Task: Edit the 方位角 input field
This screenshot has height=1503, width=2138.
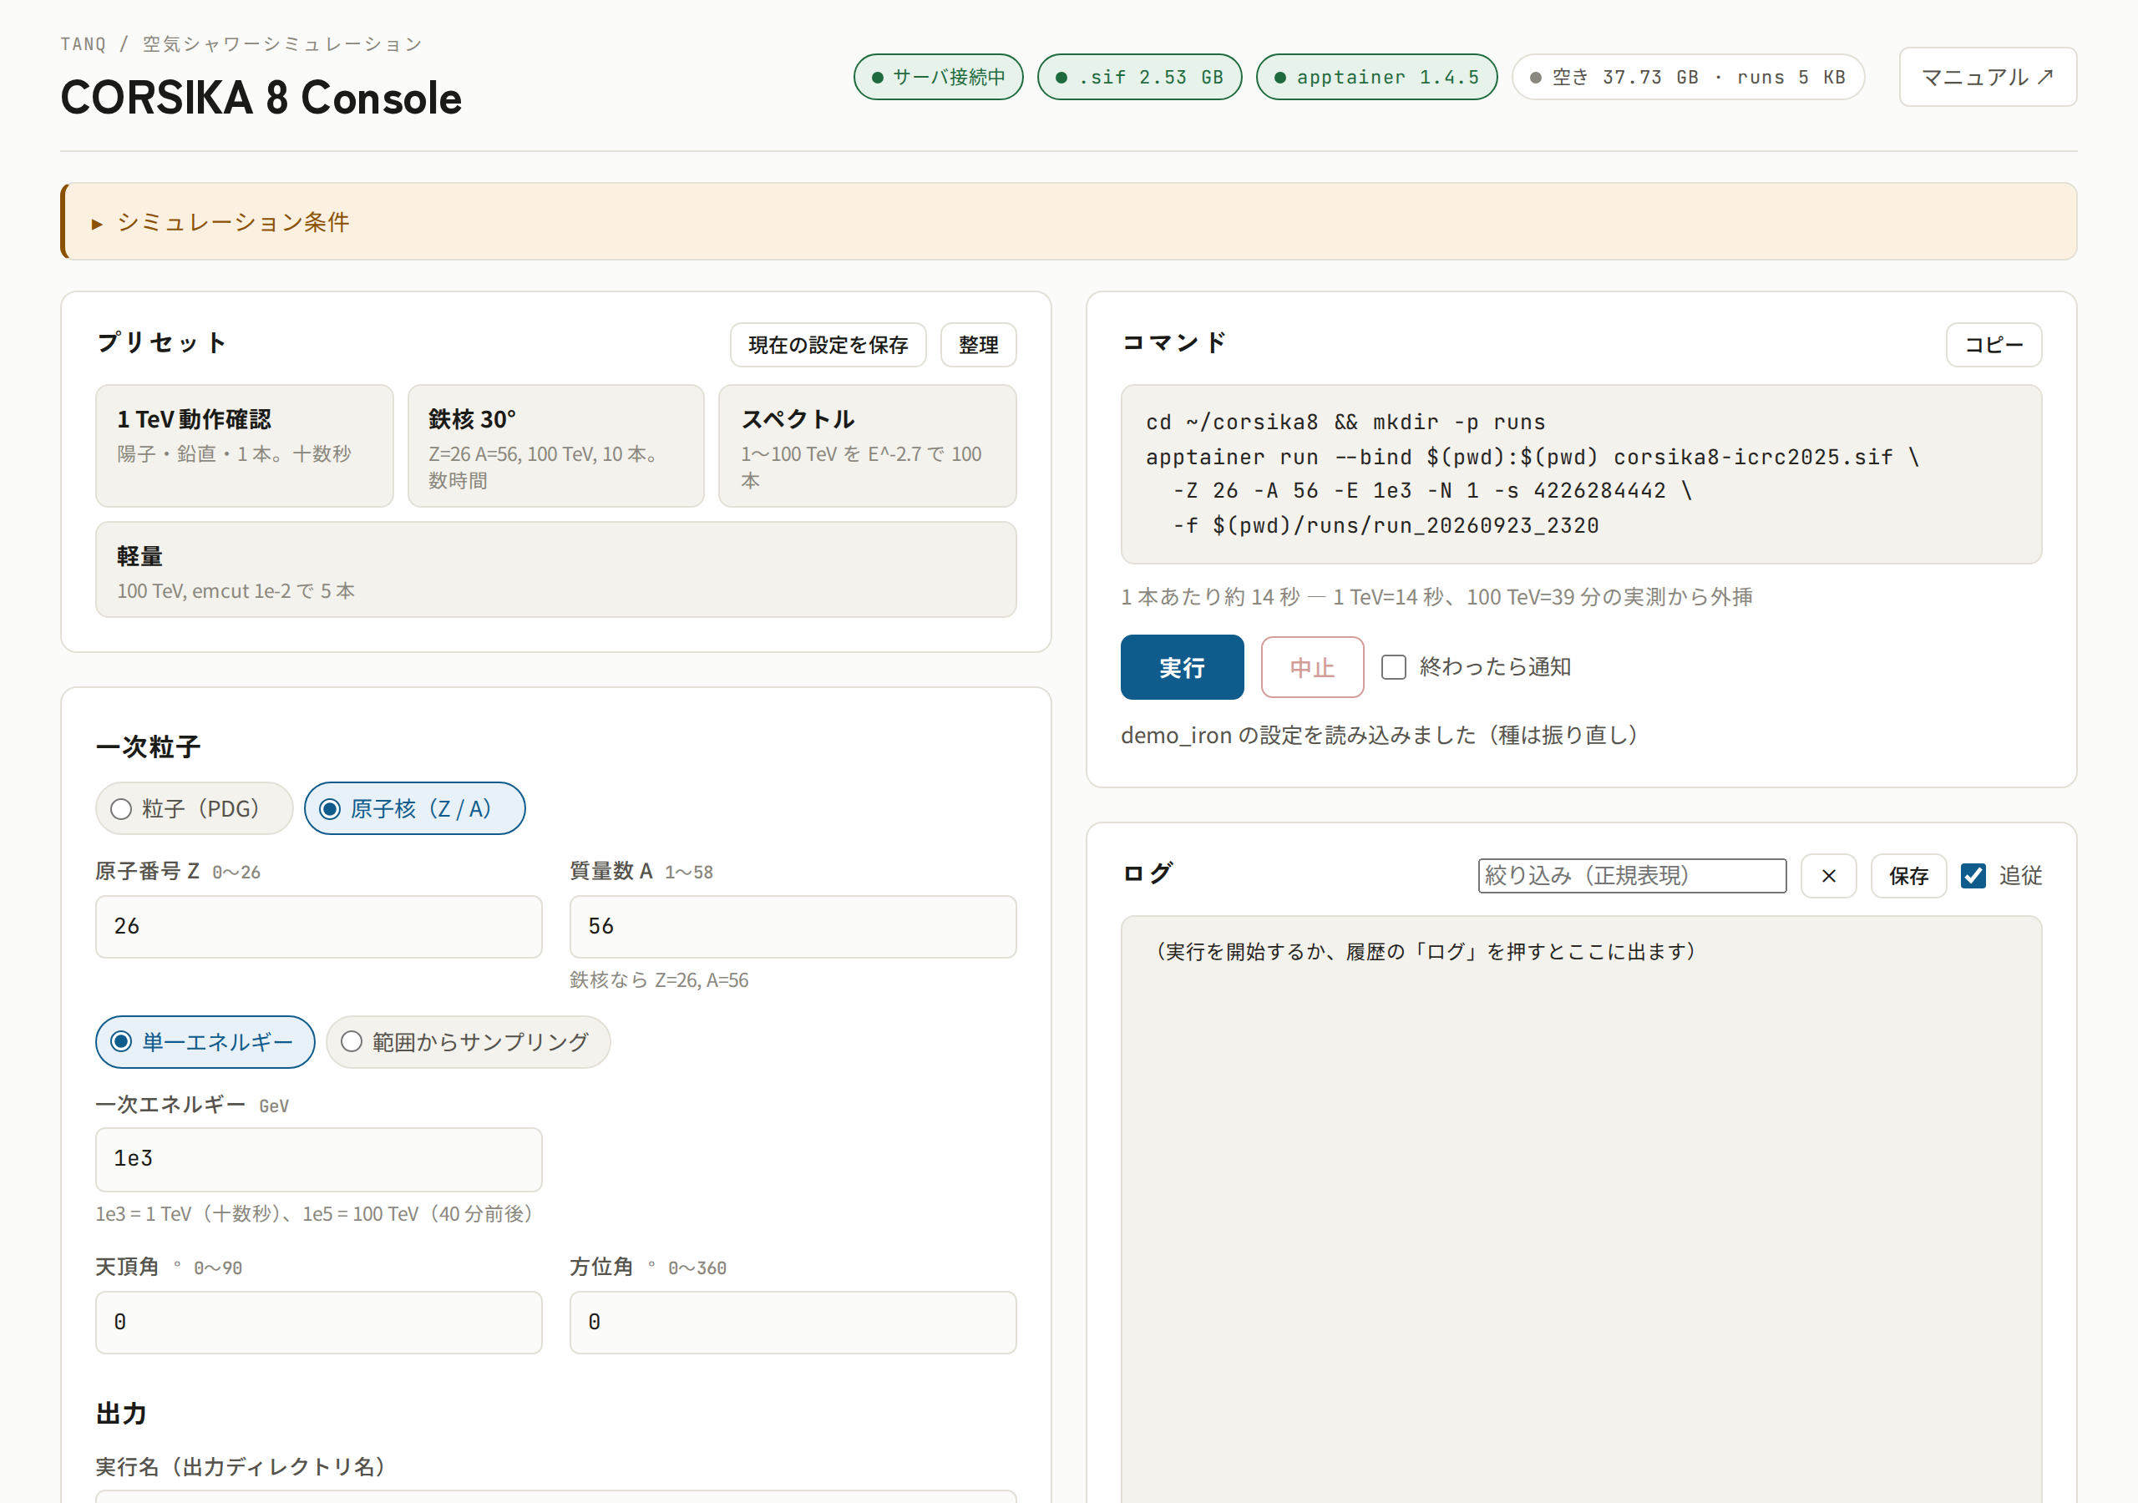Action: 793,1323
